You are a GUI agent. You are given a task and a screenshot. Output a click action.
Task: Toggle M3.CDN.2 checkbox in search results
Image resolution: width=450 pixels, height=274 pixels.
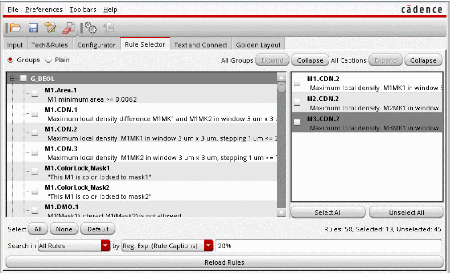[x=297, y=122]
